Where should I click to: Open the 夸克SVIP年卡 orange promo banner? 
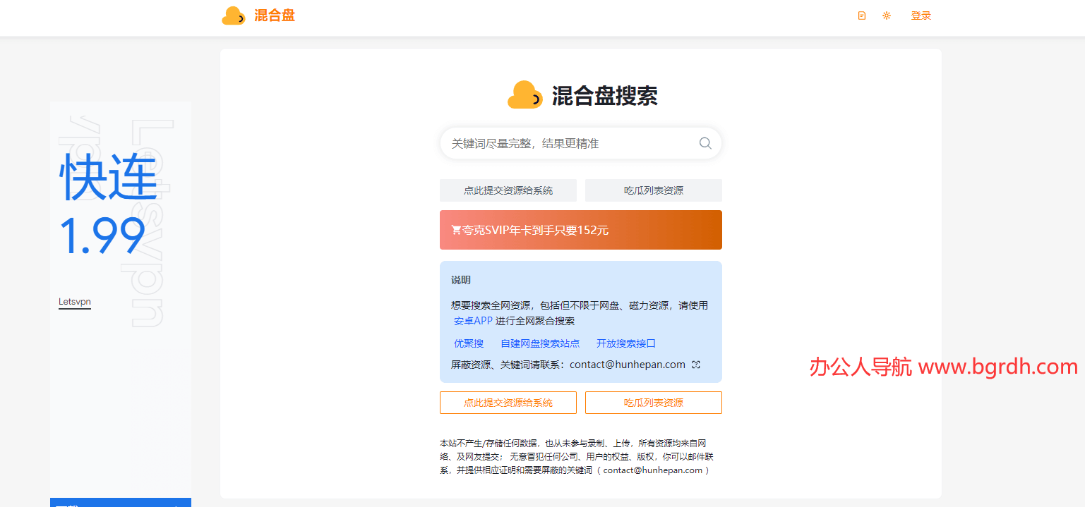coord(580,230)
